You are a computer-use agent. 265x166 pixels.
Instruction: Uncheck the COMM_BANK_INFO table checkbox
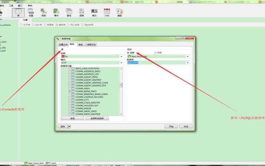pos(70,91)
